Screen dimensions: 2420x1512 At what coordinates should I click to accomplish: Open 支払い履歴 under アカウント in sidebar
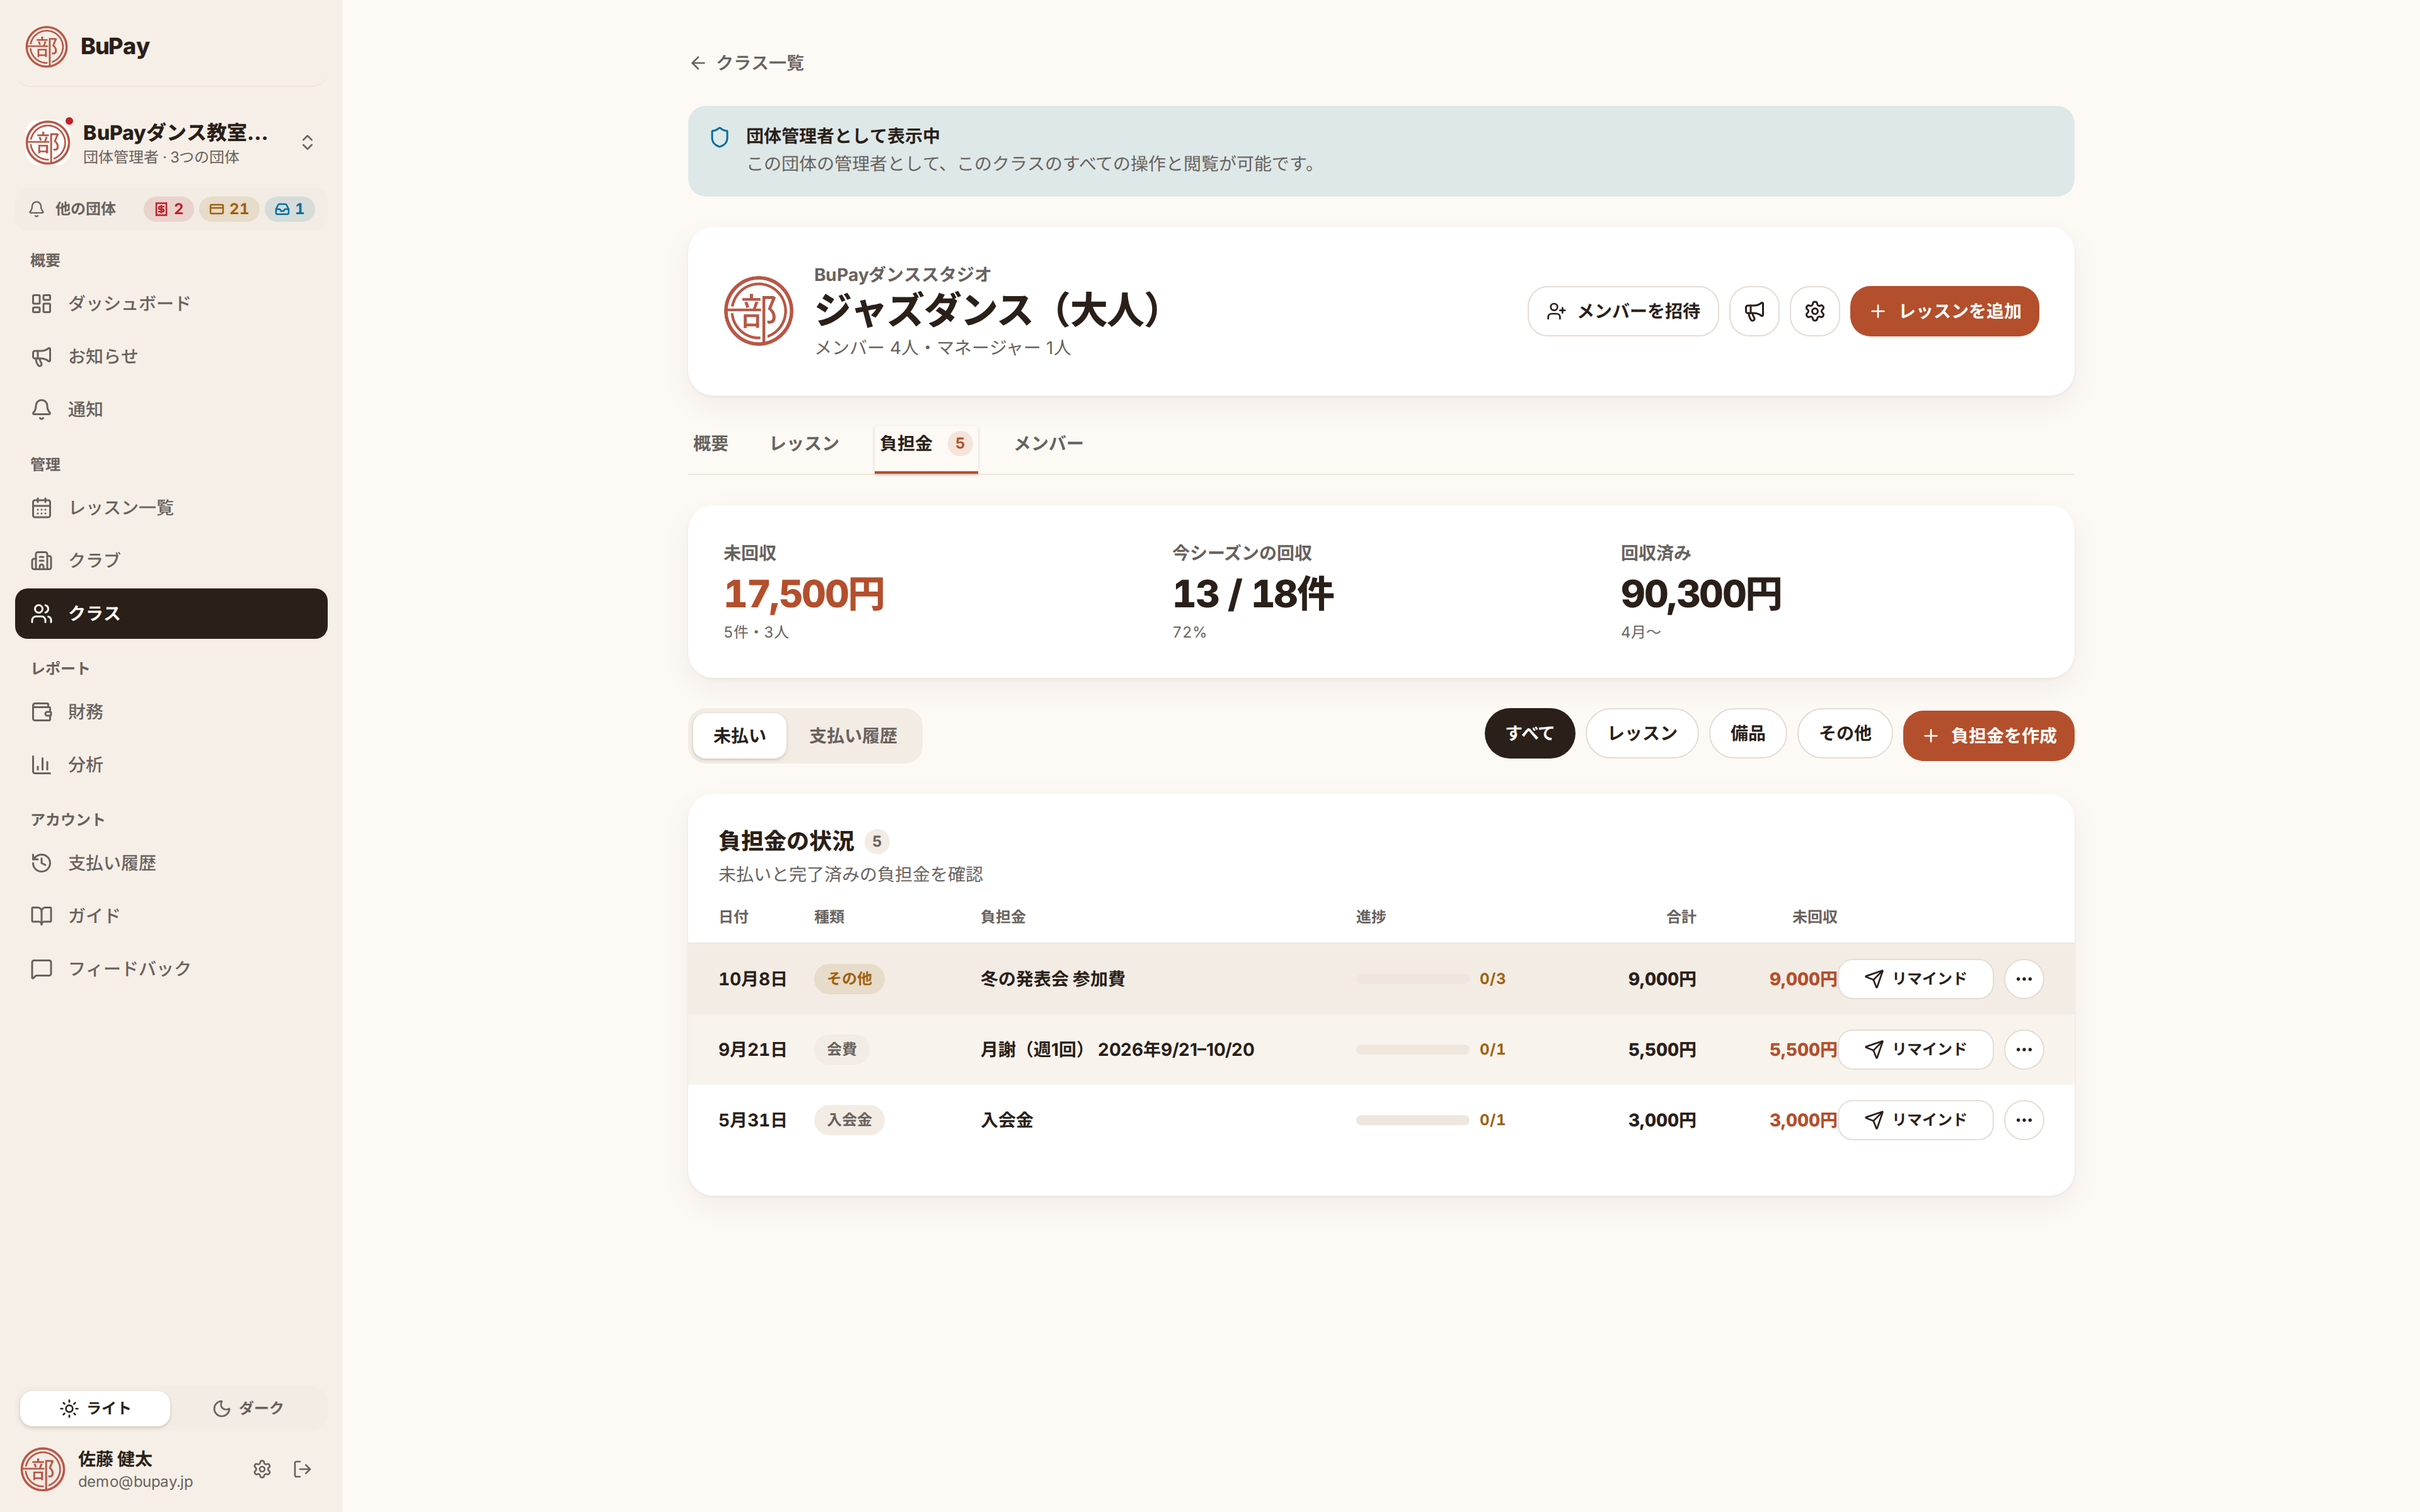171,862
